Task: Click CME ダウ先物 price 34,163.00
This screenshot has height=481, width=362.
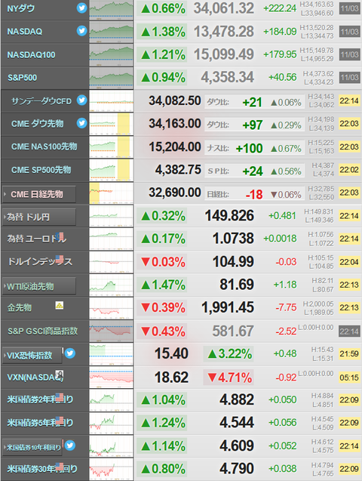Action: coord(175,124)
